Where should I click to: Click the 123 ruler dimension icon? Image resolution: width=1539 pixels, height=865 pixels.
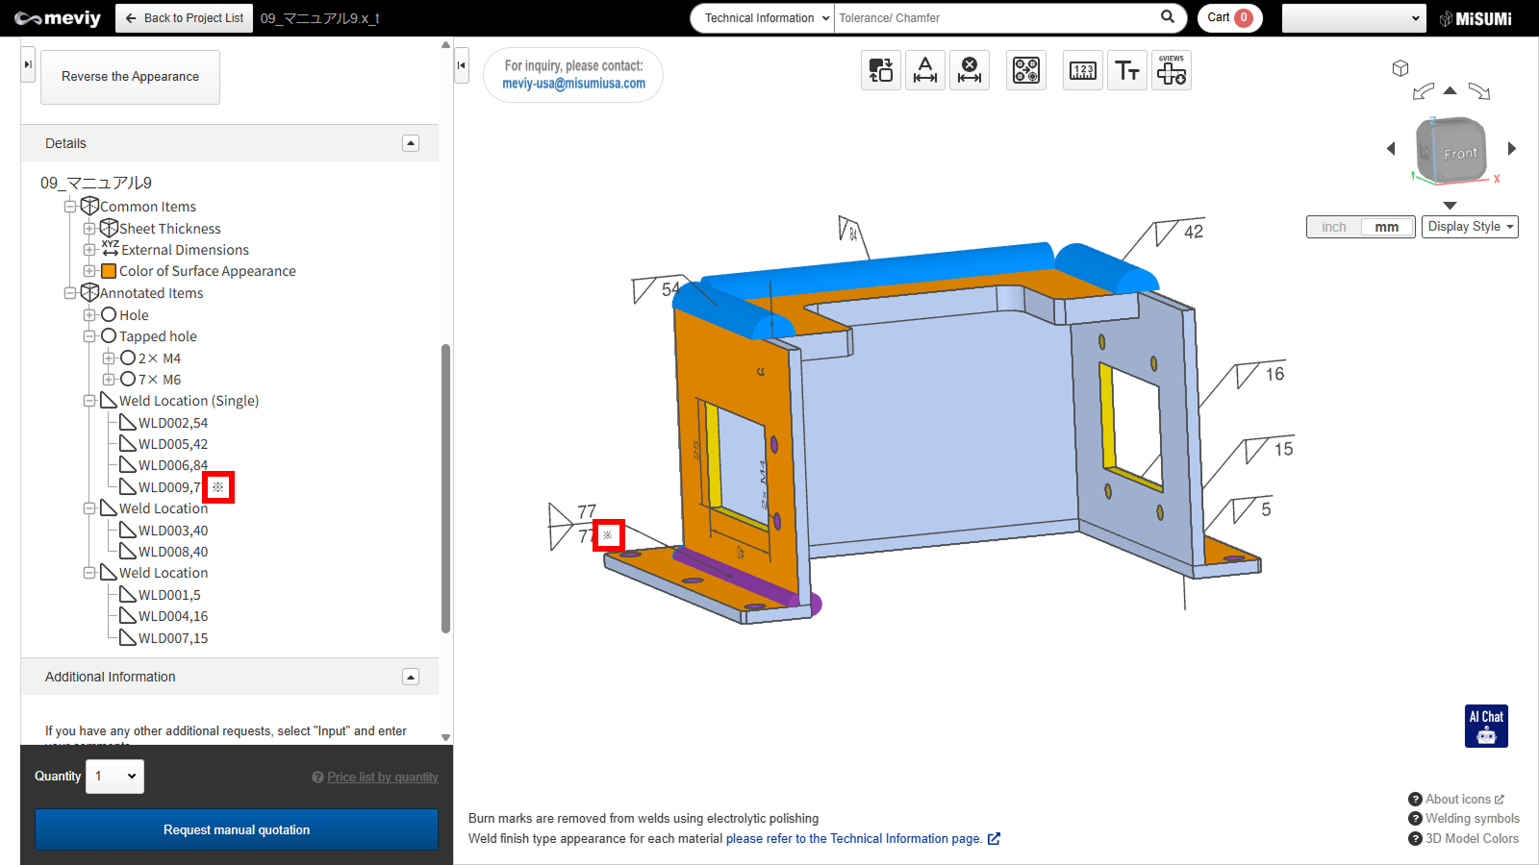(1082, 70)
